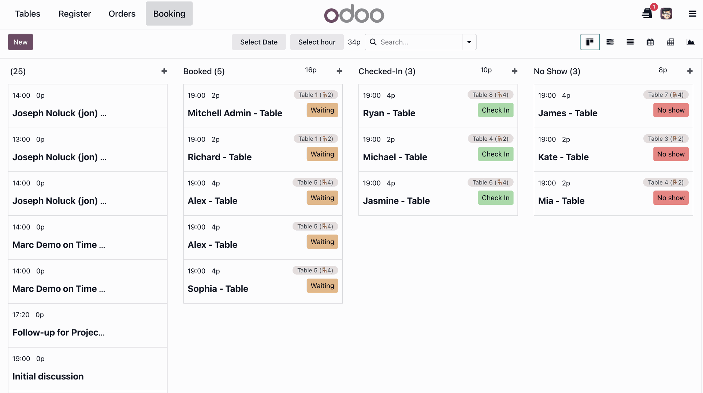Viewport: 703px width, 393px height.
Task: Click inside the Search field
Action: [x=414, y=42]
